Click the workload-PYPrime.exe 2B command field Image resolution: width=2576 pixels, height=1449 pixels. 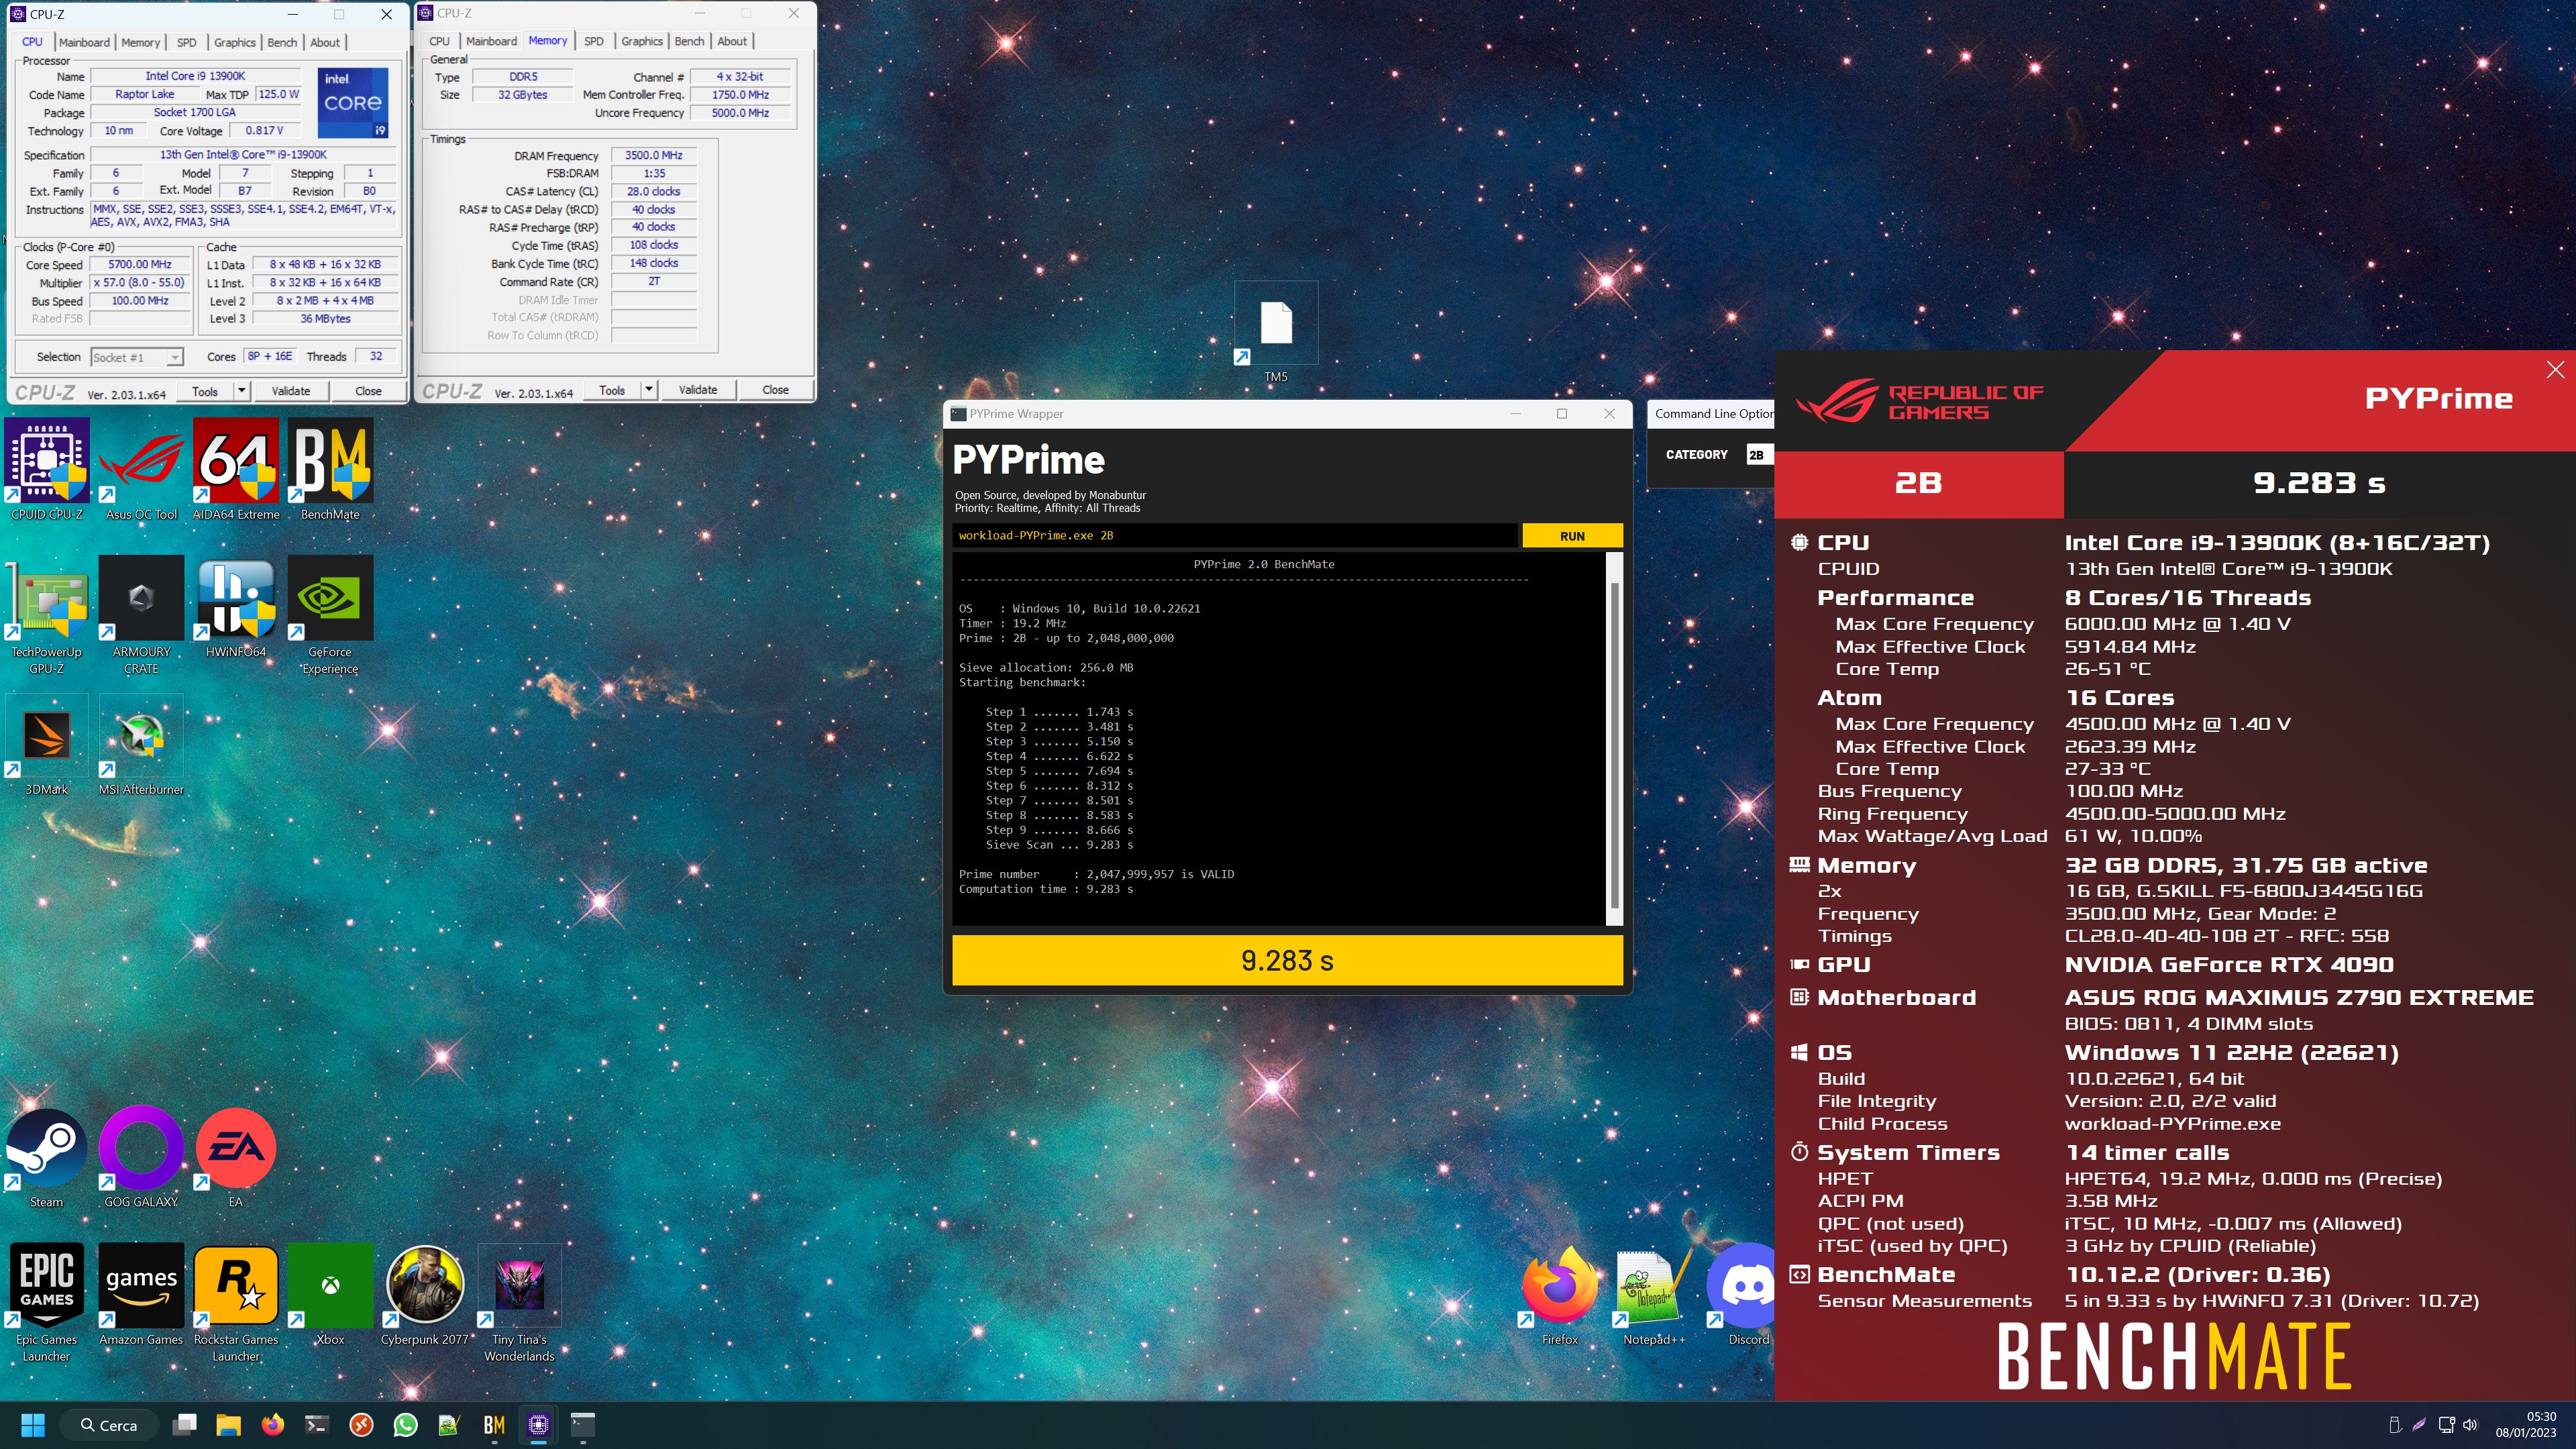pyautogui.click(x=1235, y=535)
